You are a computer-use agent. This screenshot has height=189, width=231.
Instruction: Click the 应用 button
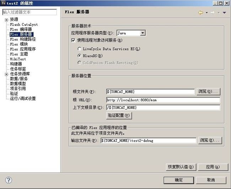coord(213,167)
